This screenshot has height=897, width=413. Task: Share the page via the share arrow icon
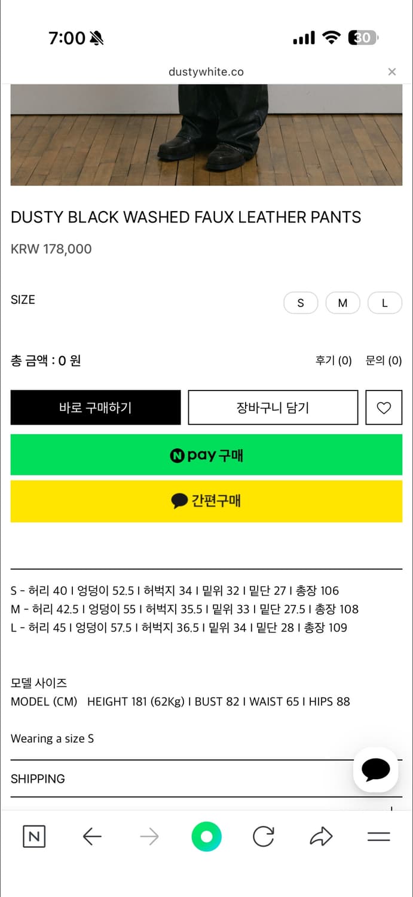(321, 837)
